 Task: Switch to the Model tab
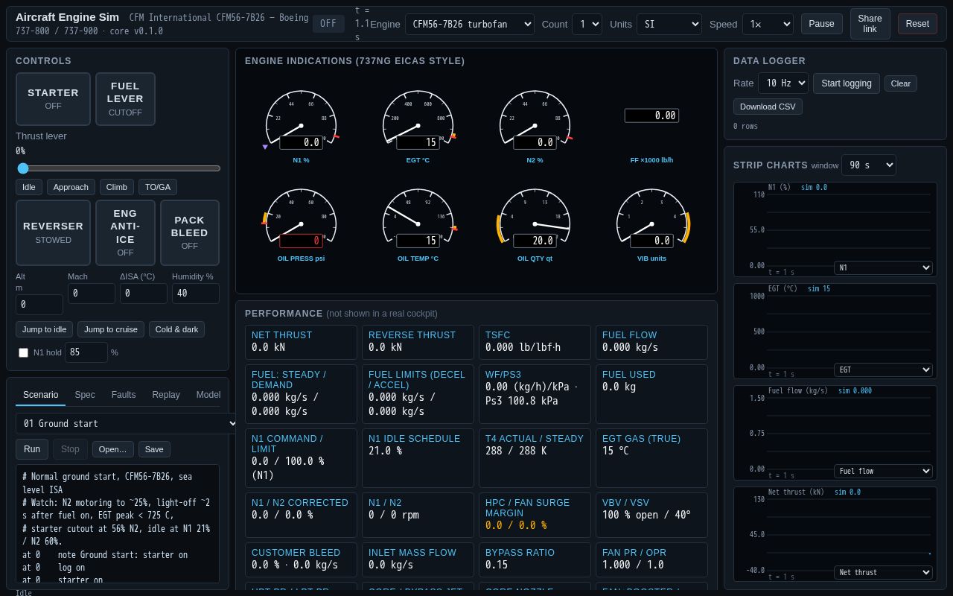tap(208, 395)
